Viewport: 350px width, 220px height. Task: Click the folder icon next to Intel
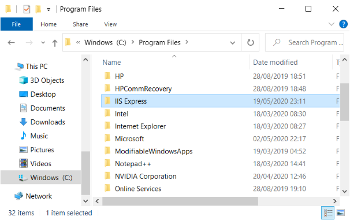[x=107, y=113]
